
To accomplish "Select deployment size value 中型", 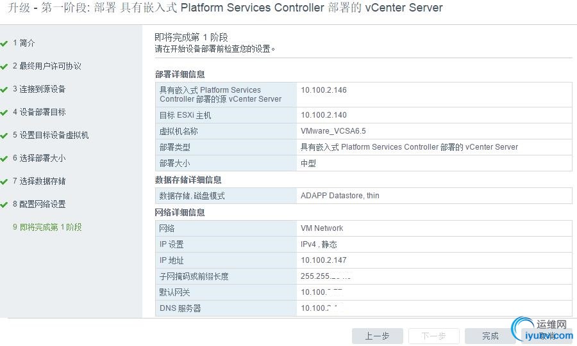I will click(x=308, y=163).
